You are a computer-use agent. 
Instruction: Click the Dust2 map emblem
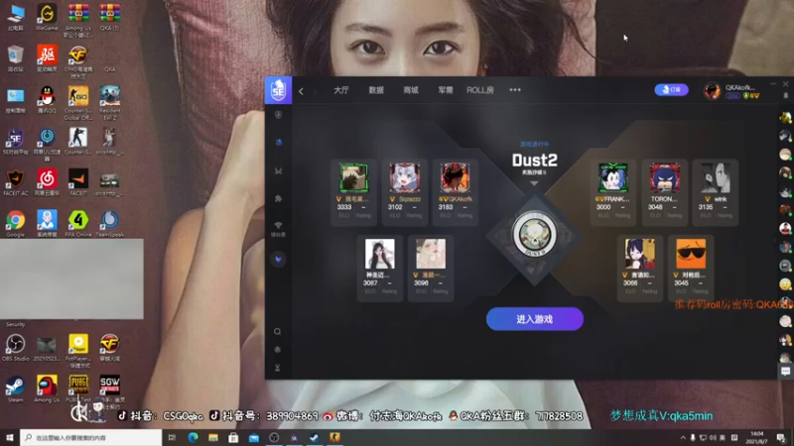click(x=535, y=236)
